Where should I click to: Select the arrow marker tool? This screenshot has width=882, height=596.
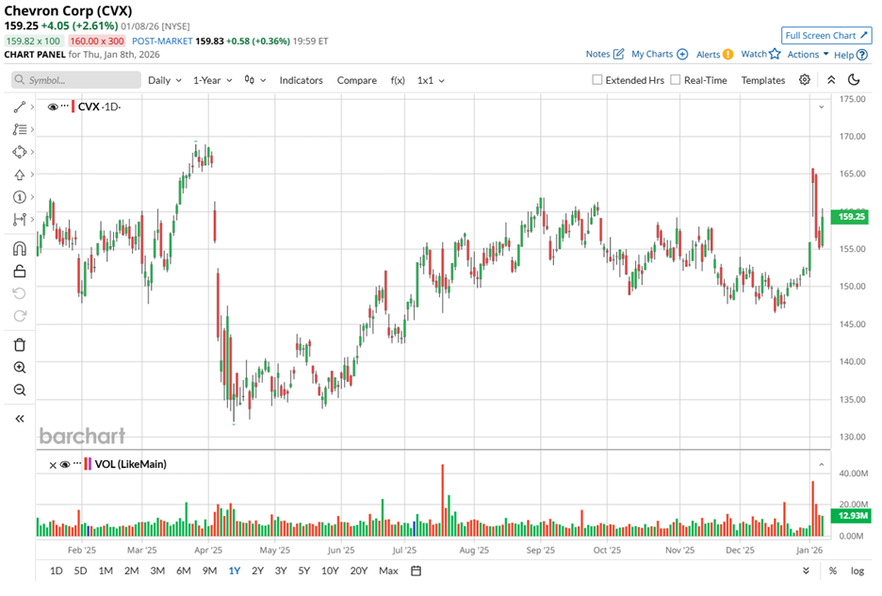click(19, 174)
